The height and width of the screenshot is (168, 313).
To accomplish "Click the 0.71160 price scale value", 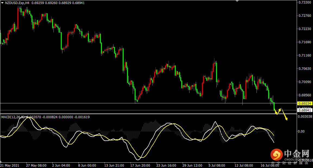I will tap(305, 55).
